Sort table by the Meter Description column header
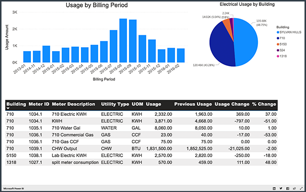Image resolution: width=306 pixels, height=192 pixels. pos(74,104)
